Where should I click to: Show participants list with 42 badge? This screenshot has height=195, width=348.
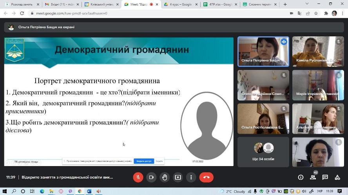[x=313, y=177]
